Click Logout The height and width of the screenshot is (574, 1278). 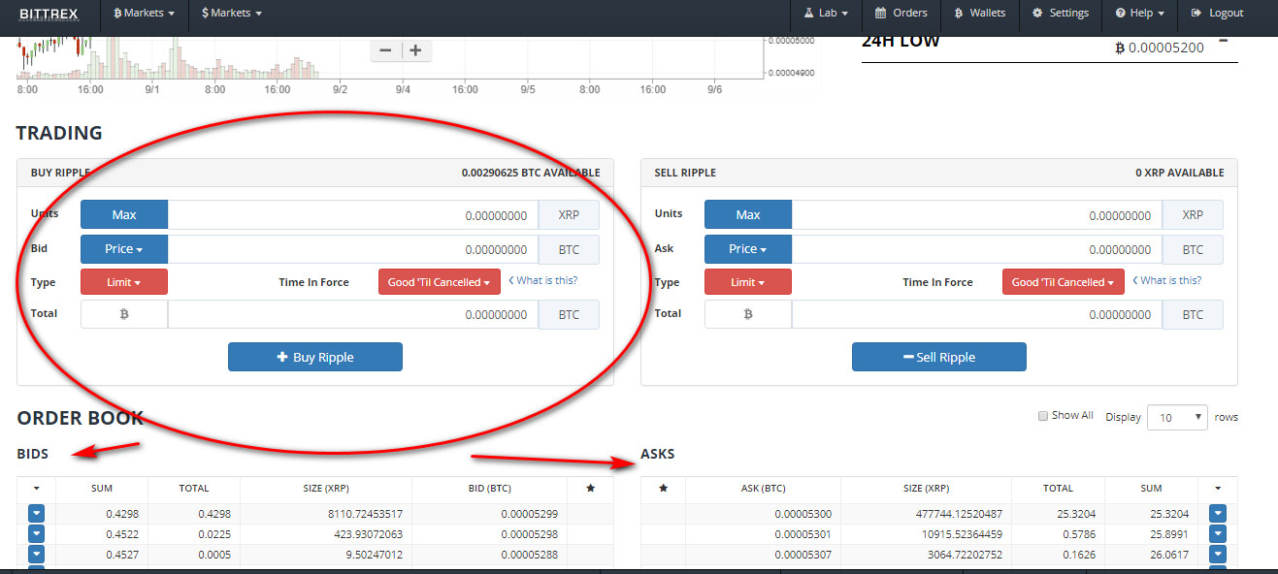coord(1217,14)
